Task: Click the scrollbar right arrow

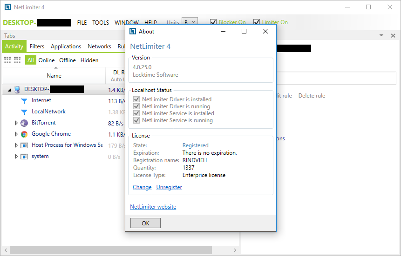Action: 235,250
